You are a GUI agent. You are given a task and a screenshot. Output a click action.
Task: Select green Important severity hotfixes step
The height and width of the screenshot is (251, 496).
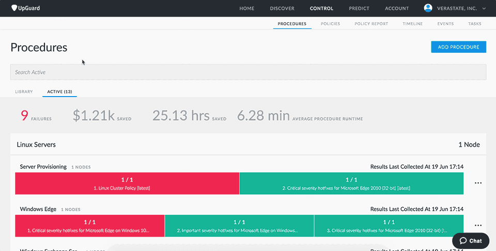coord(239,226)
